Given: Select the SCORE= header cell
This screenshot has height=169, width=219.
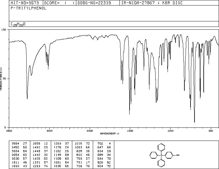Looking at the screenshot, I should point(59,3).
